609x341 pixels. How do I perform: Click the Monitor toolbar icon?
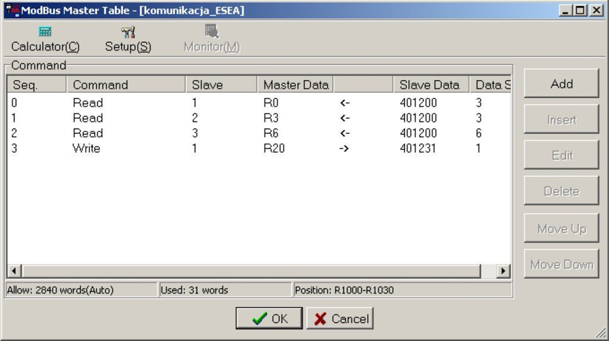pos(212,31)
